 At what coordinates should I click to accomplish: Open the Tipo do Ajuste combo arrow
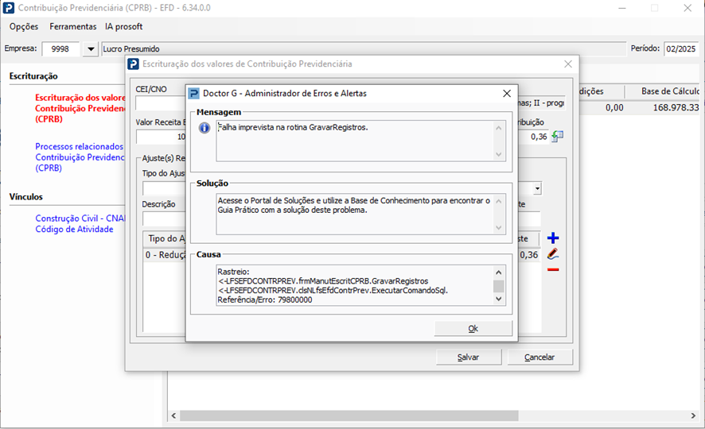tap(537, 188)
